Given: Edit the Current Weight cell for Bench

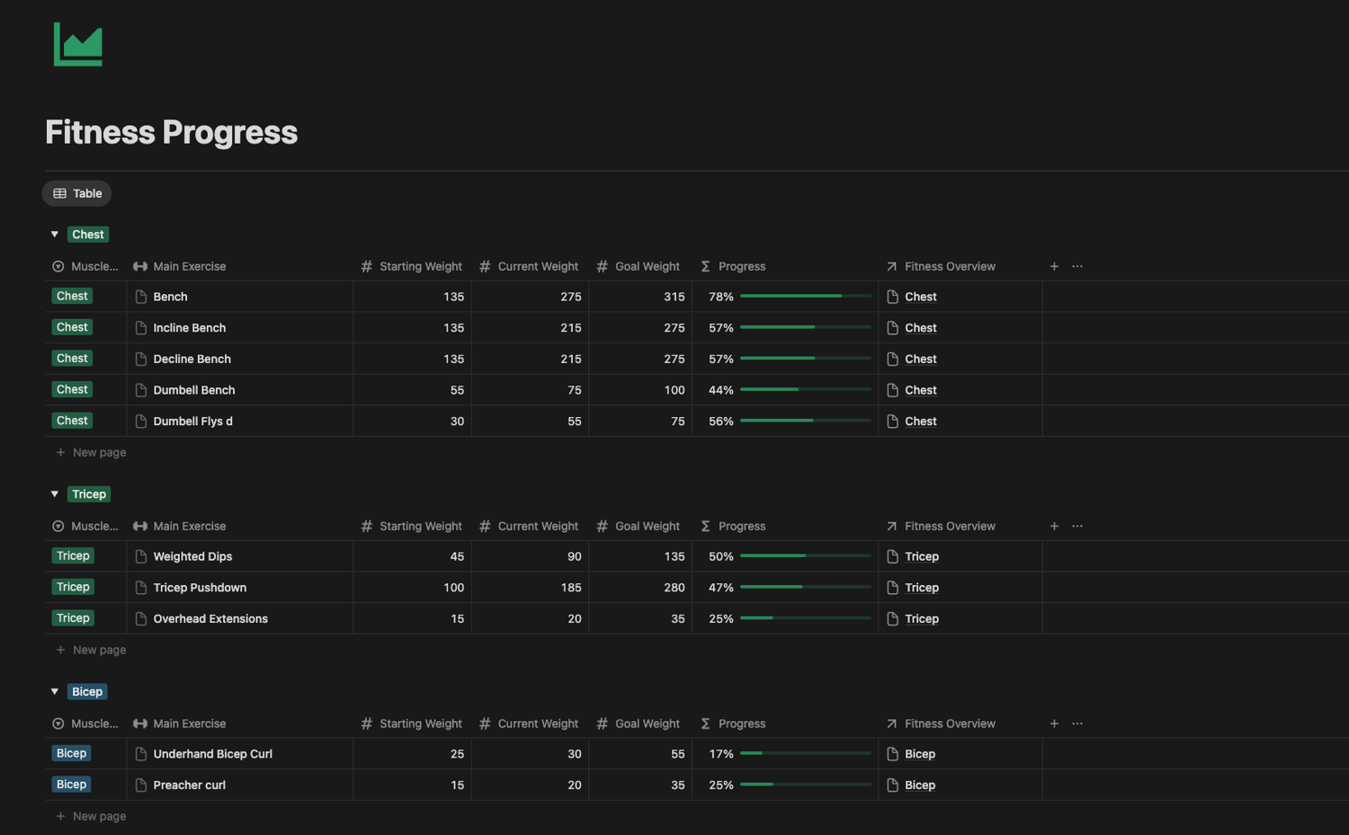Looking at the screenshot, I should pyautogui.click(x=530, y=297).
